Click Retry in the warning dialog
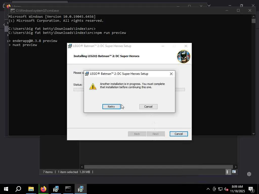259x194 pixels. 111,107
